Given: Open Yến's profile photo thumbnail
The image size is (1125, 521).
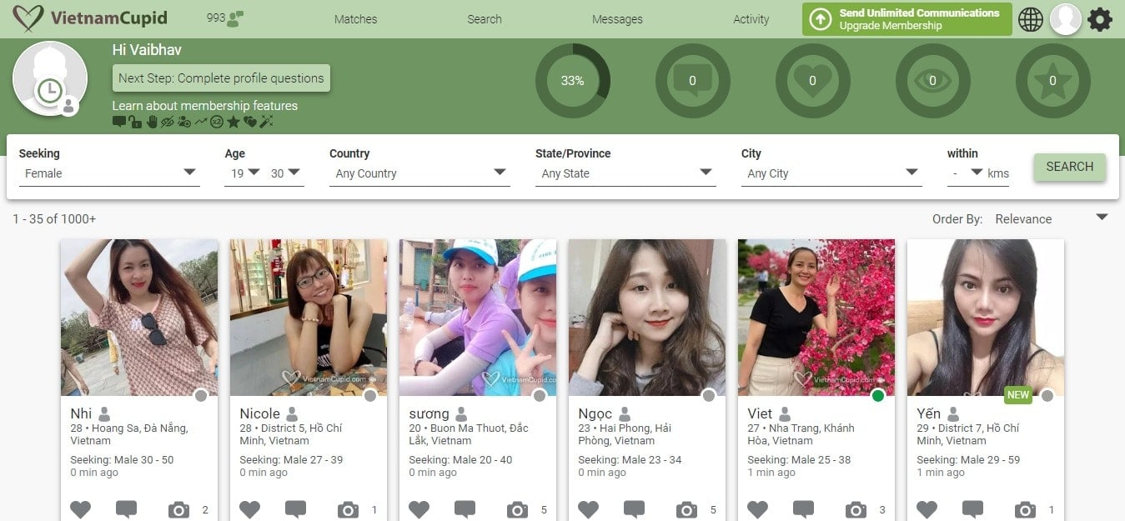Looking at the screenshot, I should tap(986, 318).
